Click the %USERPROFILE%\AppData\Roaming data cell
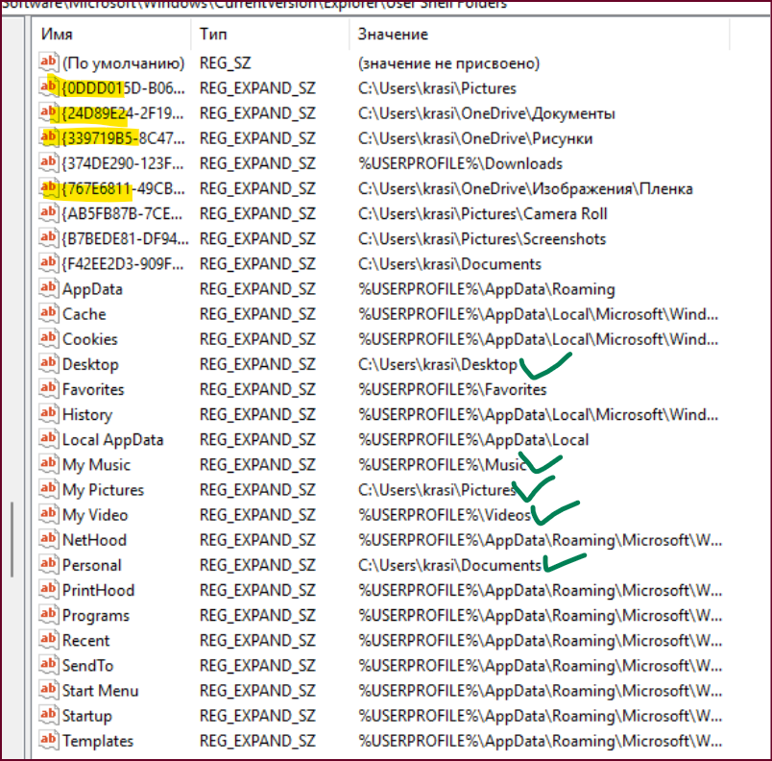Screen dimensions: 772x761 [x=487, y=289]
